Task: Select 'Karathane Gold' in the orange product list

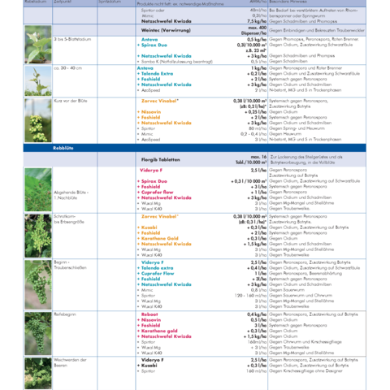Action: pyautogui.click(x=159, y=238)
